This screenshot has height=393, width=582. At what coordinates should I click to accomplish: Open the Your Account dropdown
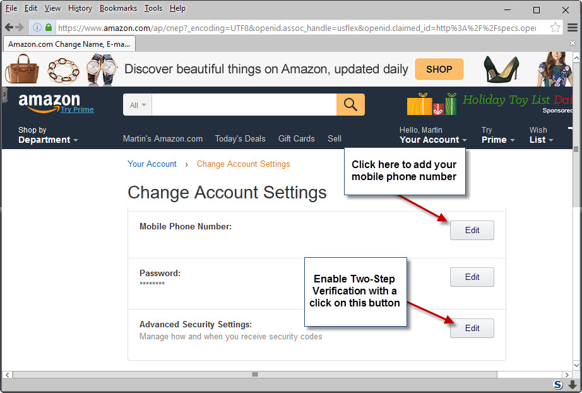click(x=433, y=140)
